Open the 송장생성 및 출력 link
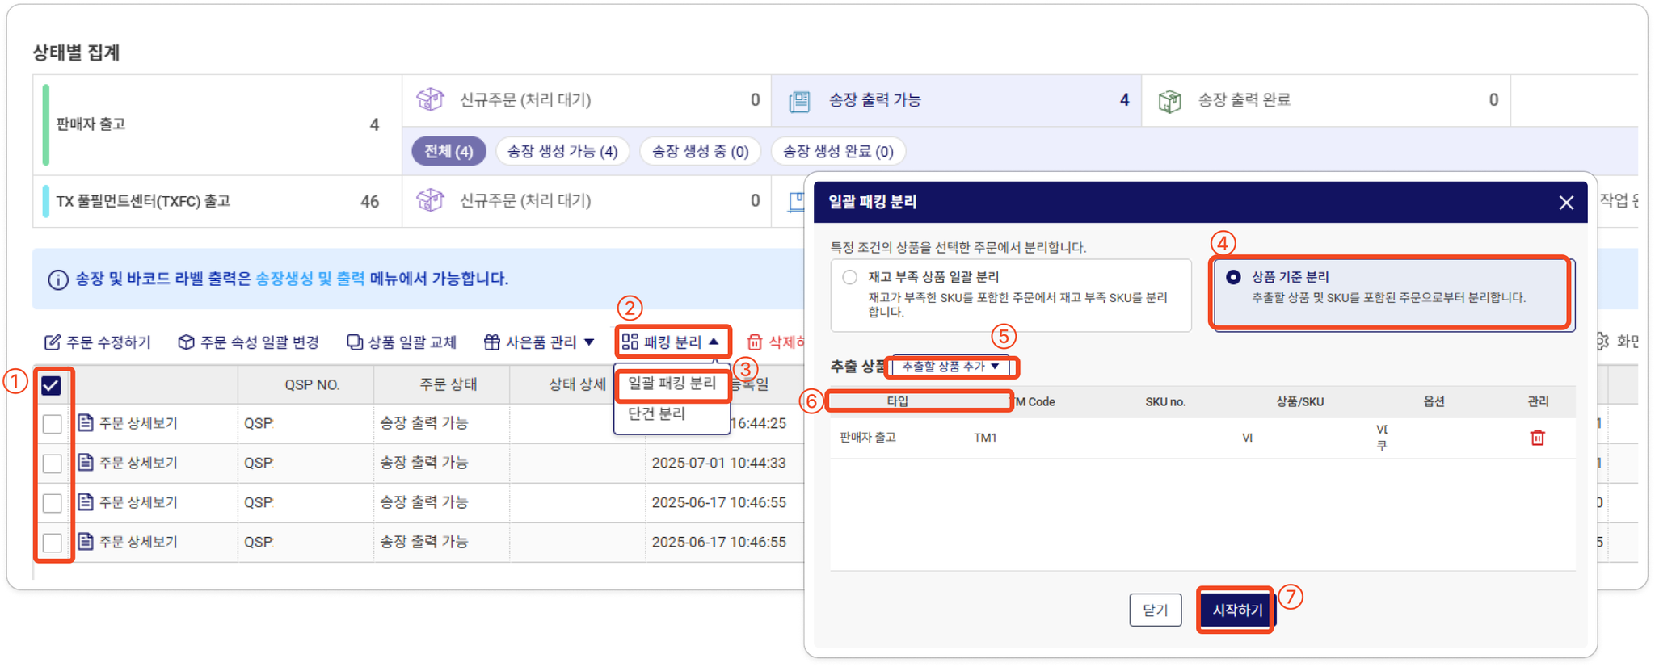 (x=310, y=279)
